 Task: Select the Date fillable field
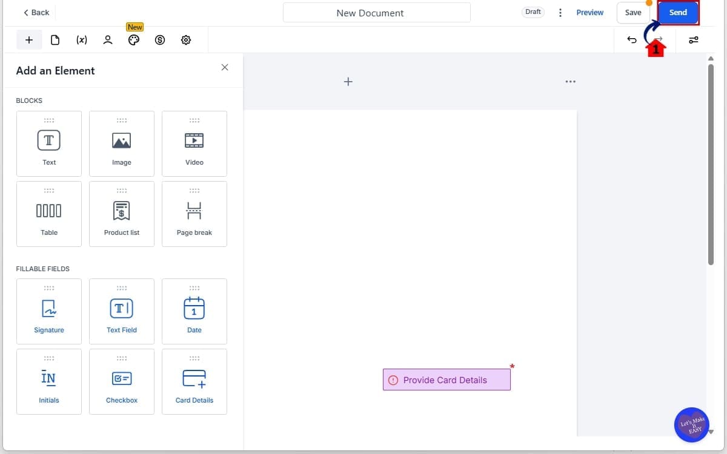point(194,311)
